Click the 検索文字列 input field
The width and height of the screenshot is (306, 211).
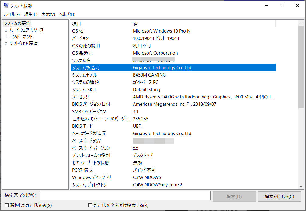(x=125, y=196)
